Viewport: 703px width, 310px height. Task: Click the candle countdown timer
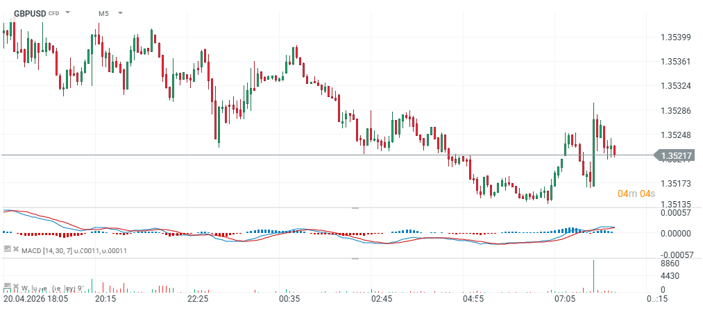tap(636, 193)
